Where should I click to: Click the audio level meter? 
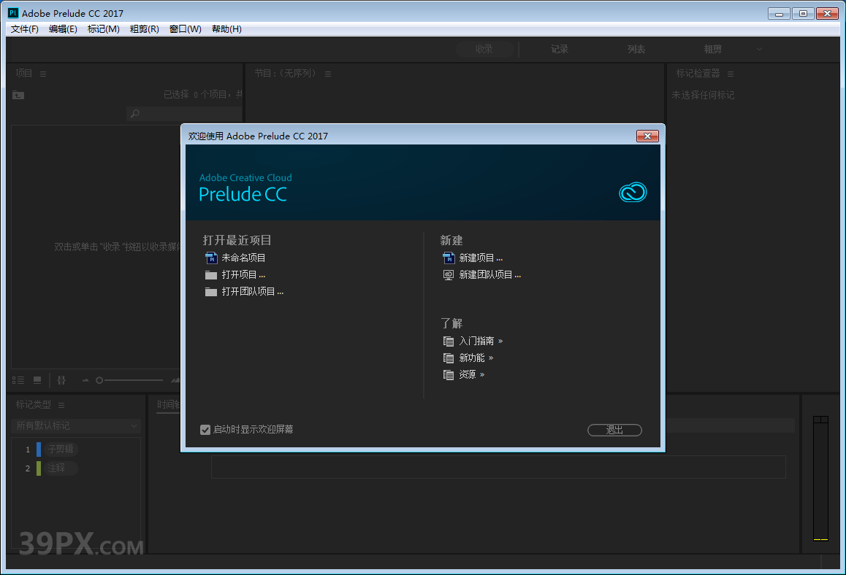820,478
